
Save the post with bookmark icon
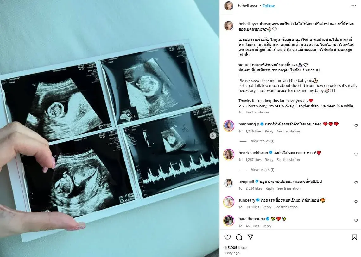tap(354, 237)
